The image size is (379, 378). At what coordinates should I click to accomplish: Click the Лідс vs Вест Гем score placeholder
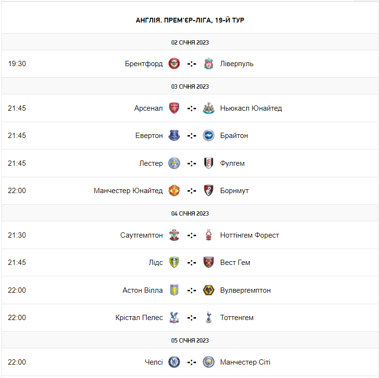192,263
